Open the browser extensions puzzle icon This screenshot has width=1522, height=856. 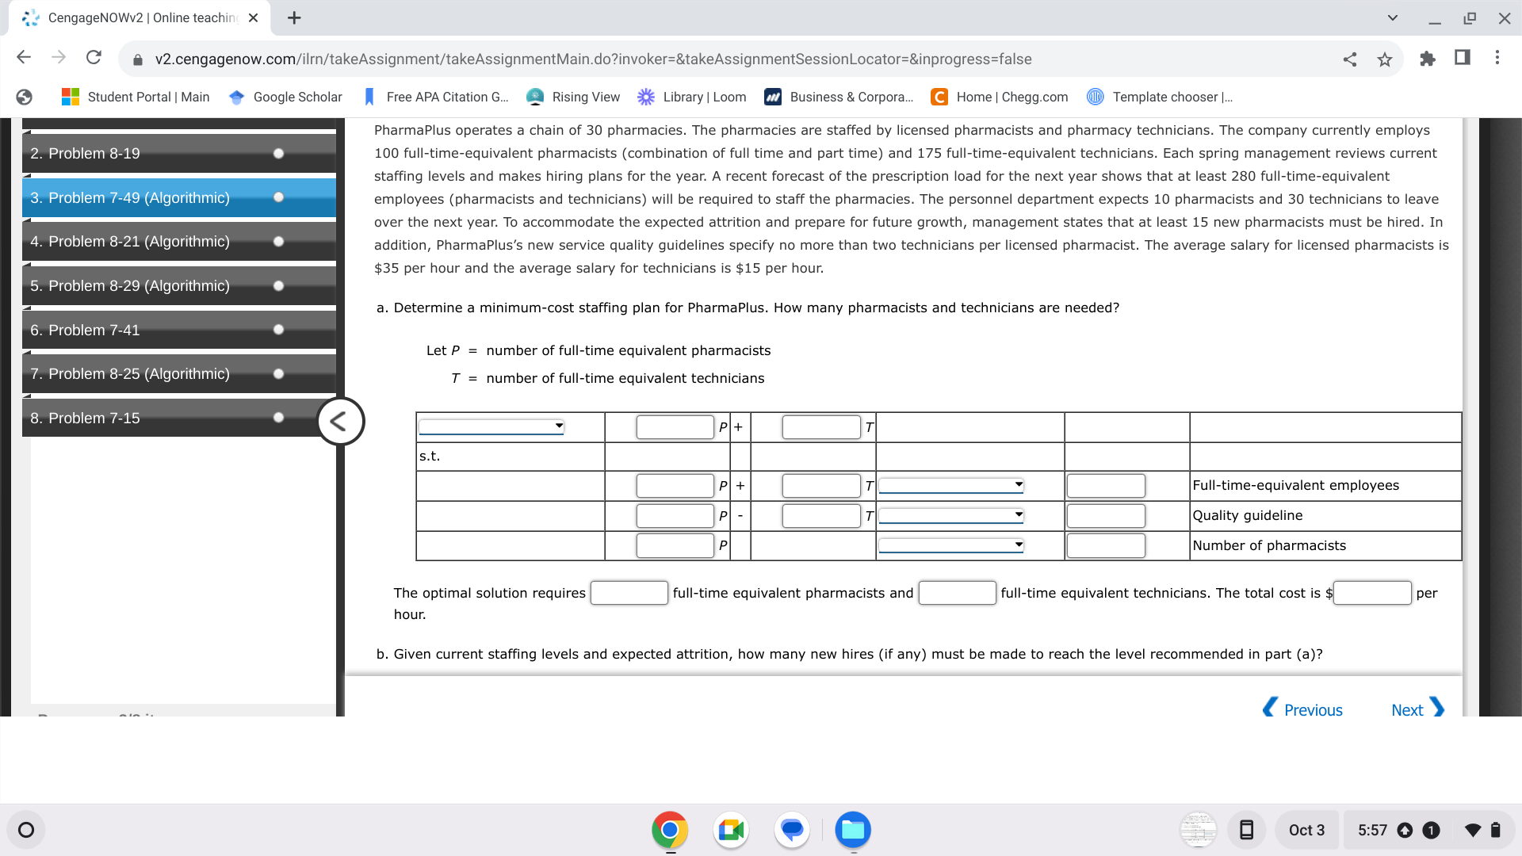tap(1427, 58)
